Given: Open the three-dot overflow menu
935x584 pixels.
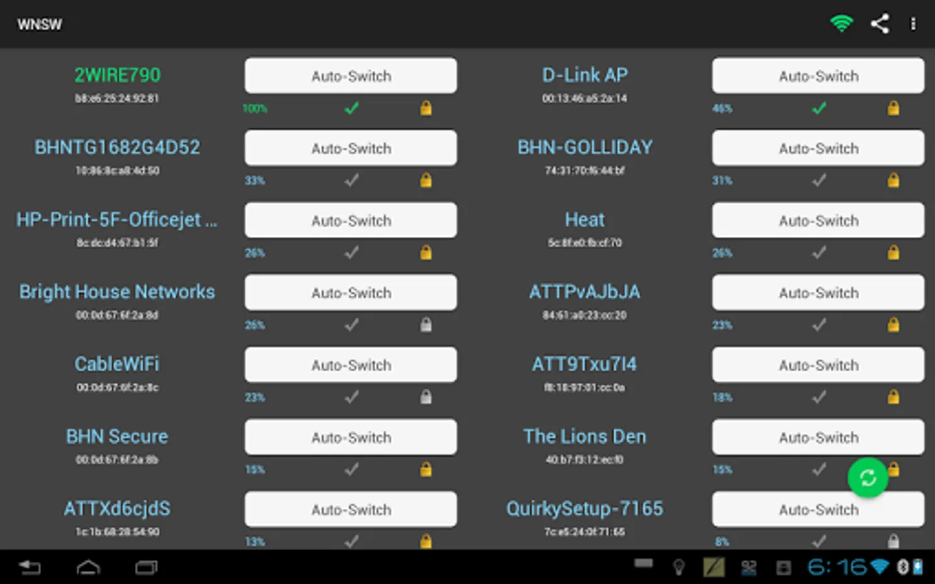Looking at the screenshot, I should (913, 24).
